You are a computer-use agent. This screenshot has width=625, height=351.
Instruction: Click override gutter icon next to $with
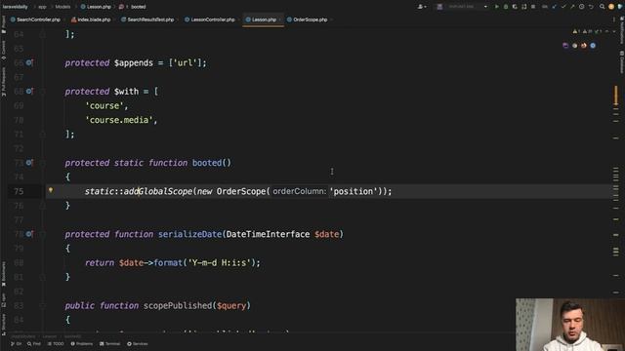[x=29, y=91]
